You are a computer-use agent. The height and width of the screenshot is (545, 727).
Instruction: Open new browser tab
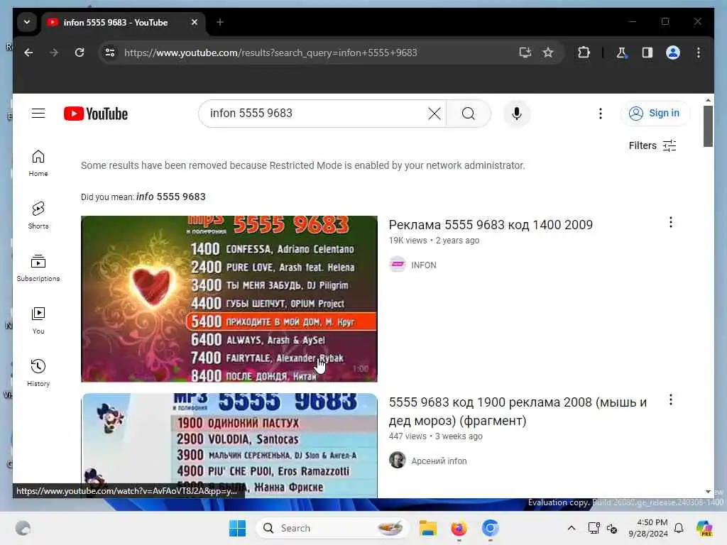(220, 22)
